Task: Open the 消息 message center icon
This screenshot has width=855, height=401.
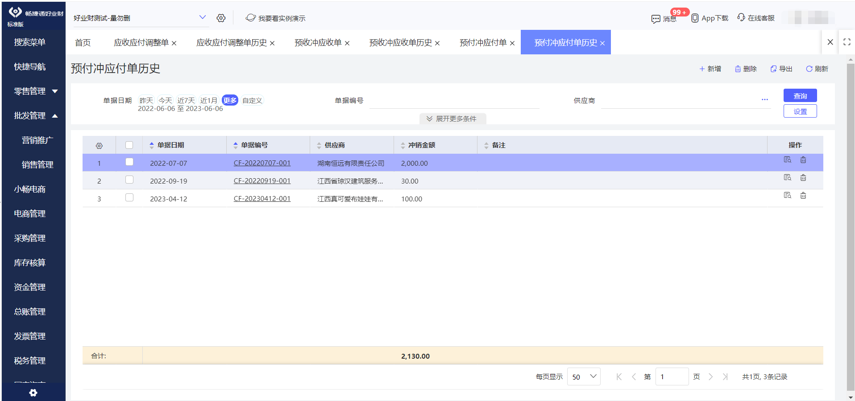Action: (x=656, y=18)
